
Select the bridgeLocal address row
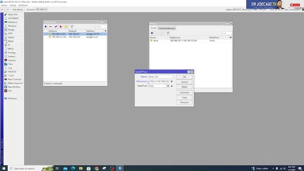[75, 37]
